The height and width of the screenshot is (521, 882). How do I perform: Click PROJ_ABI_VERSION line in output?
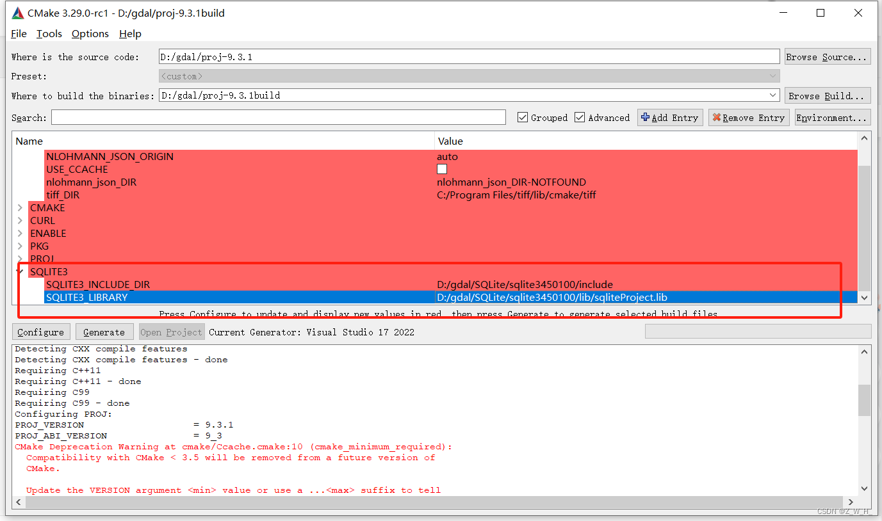[x=118, y=435]
